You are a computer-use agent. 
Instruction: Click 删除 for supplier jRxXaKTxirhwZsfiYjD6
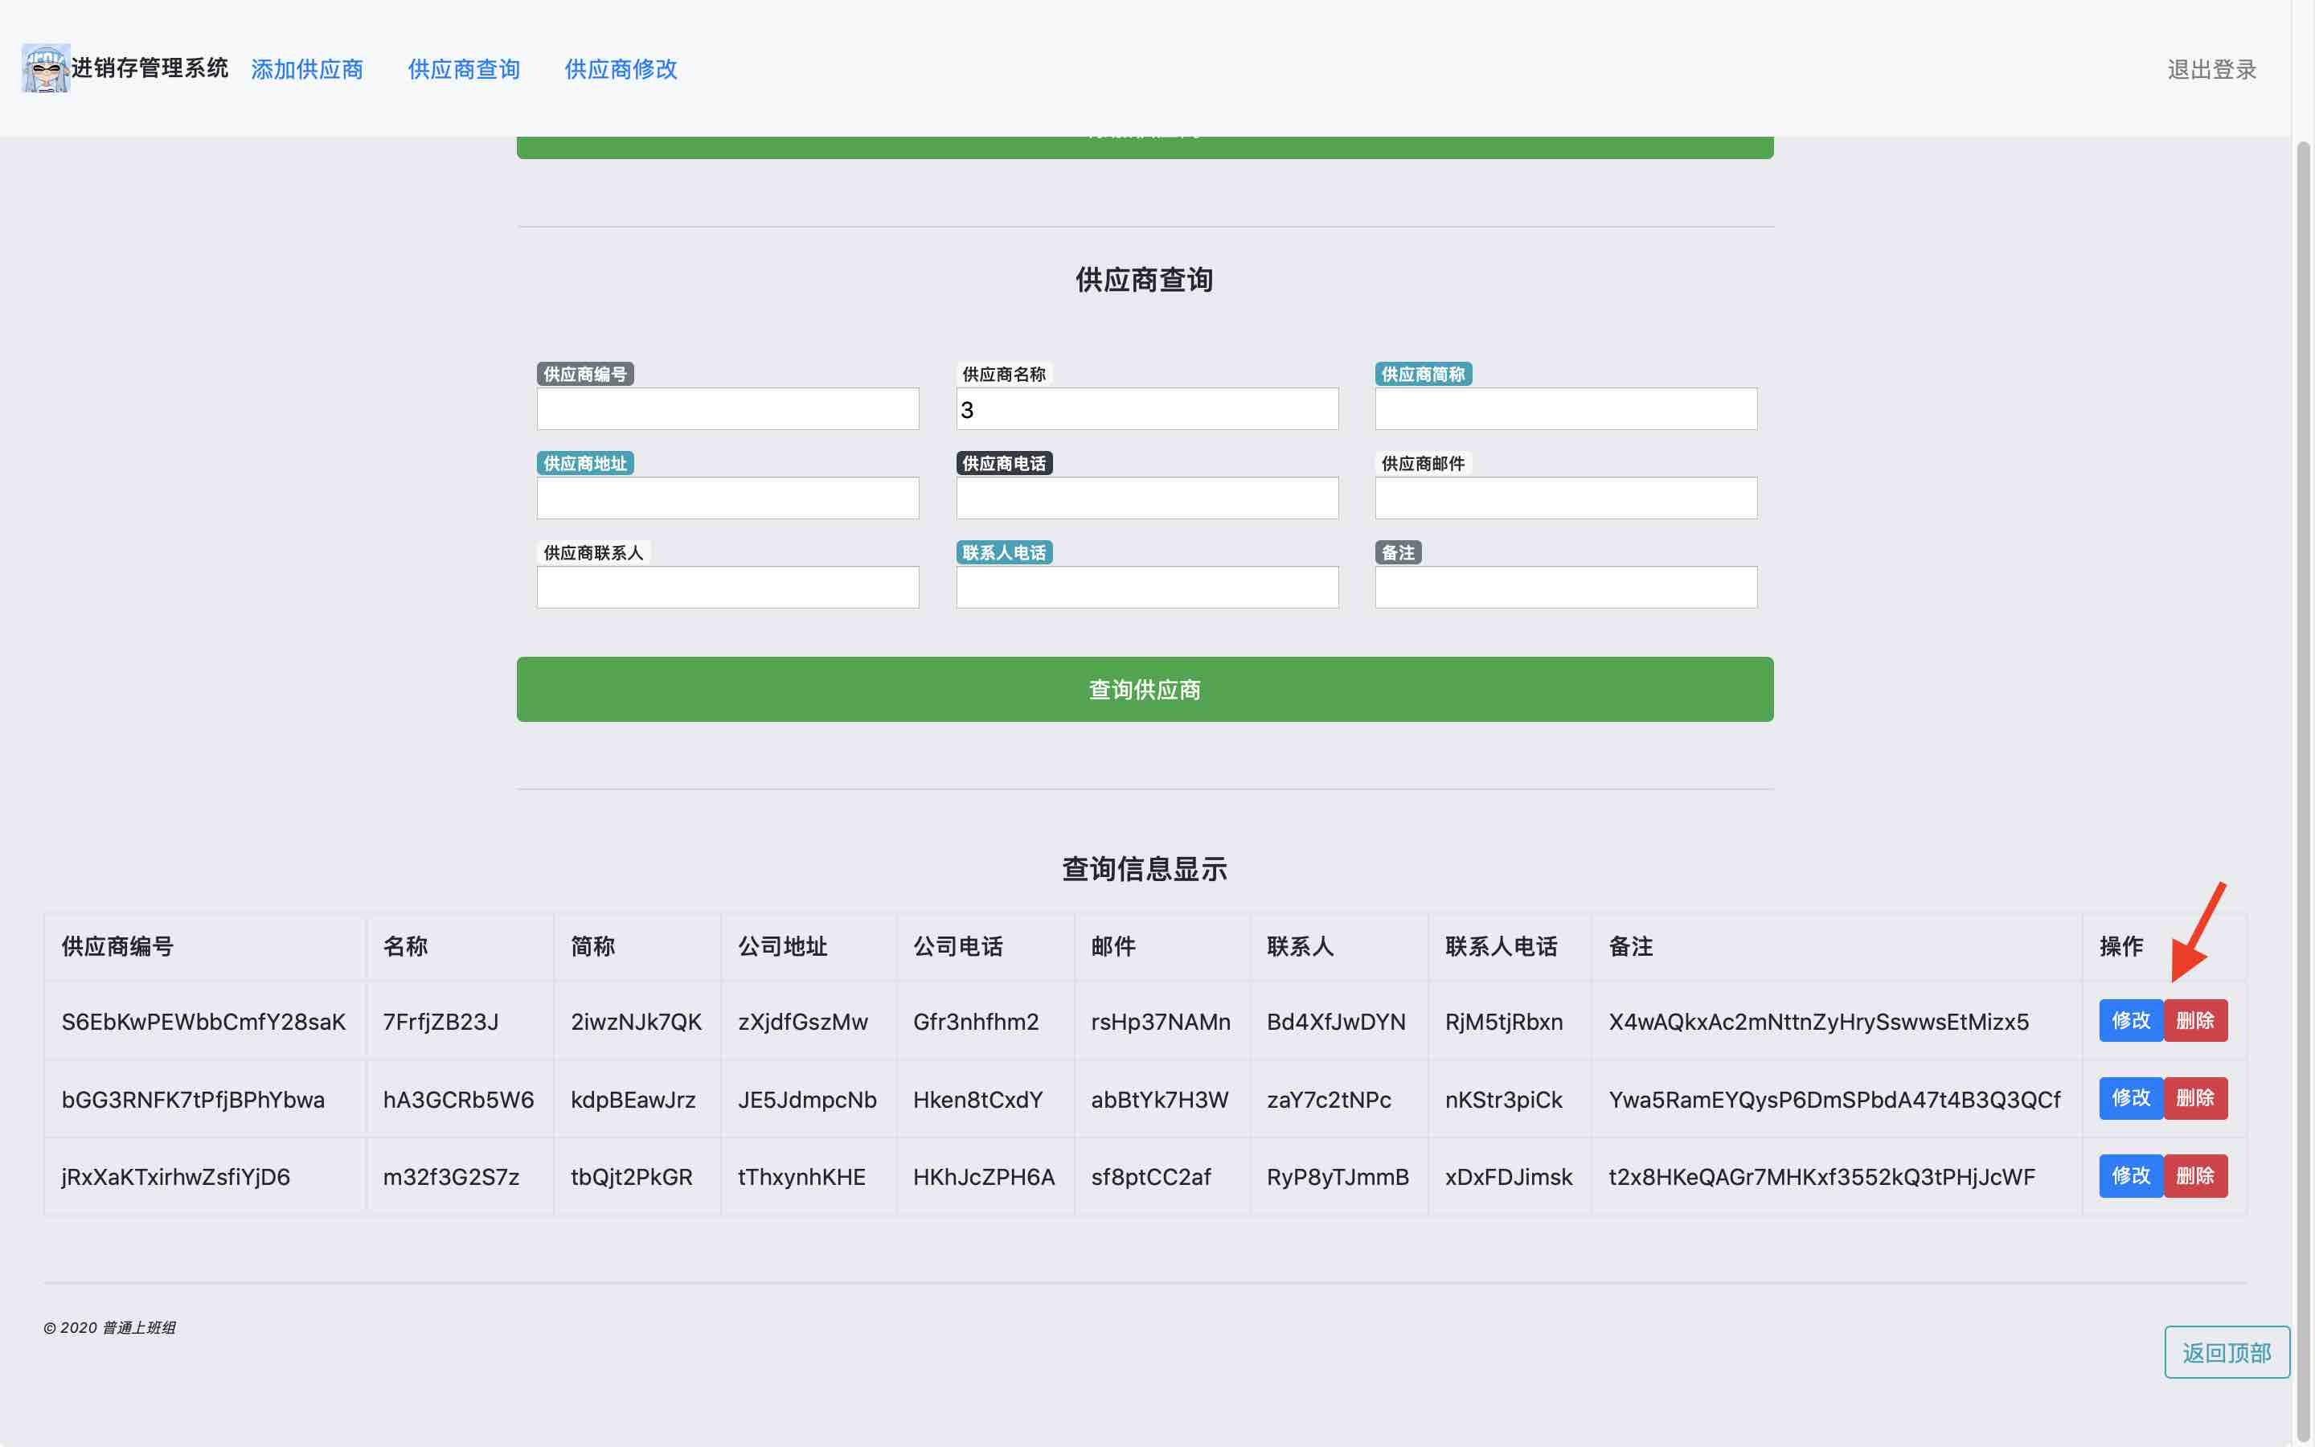click(x=2194, y=1175)
